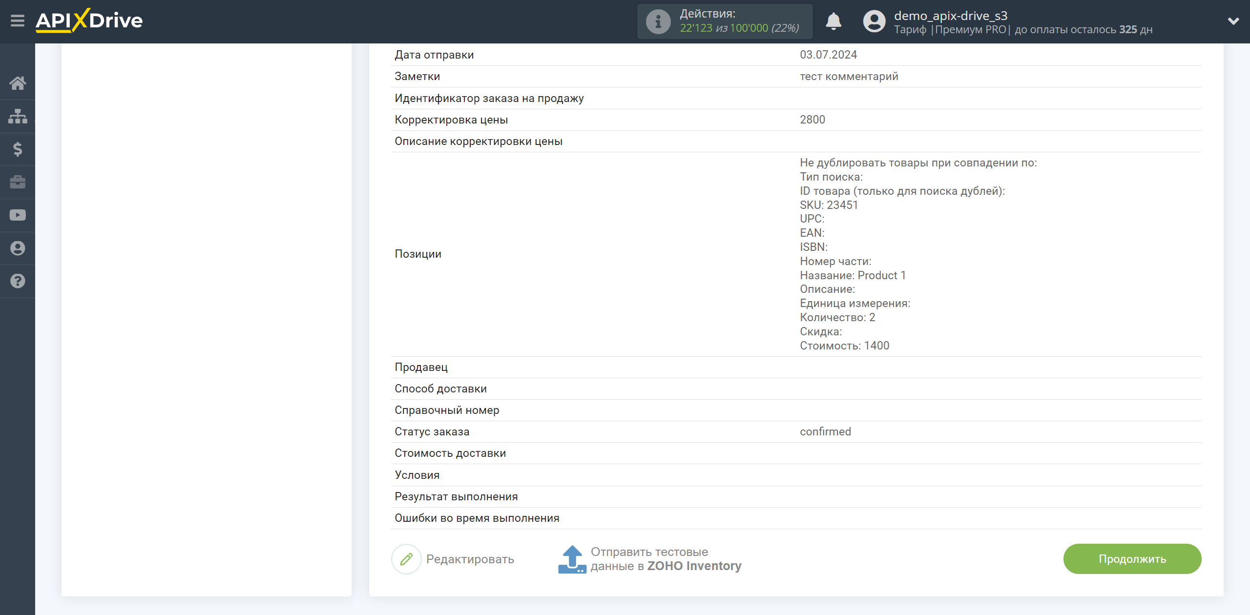
Task: Click 'Результат выполнения' label
Action: [456, 496]
